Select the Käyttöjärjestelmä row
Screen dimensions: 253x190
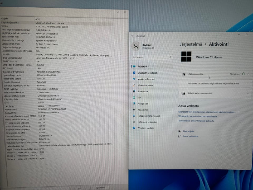[x=57, y=23]
